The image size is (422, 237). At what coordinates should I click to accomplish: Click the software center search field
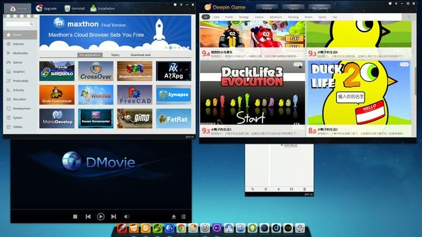[x=20, y=24]
